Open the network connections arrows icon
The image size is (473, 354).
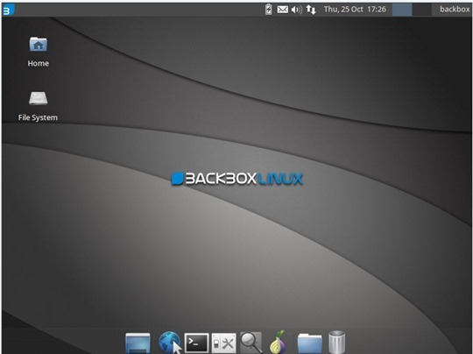click(311, 10)
